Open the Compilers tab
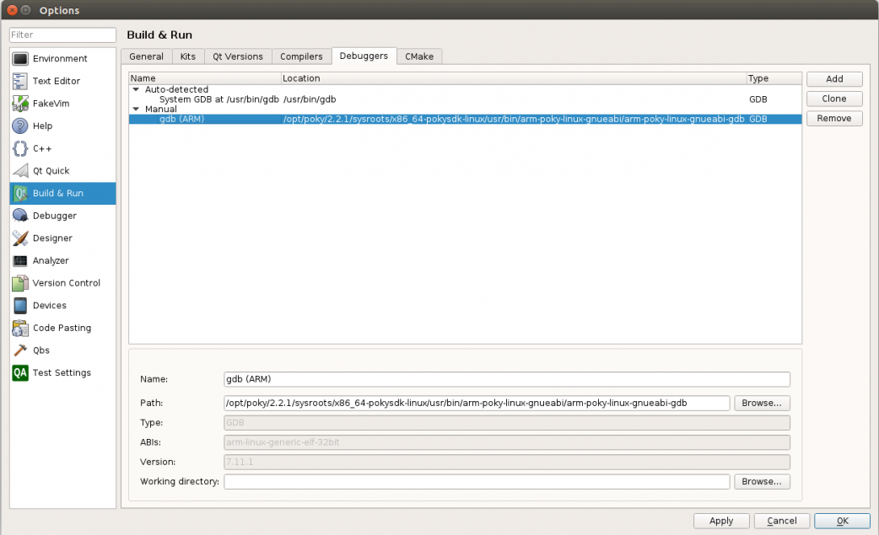Viewport: 879px width, 535px height. (301, 56)
